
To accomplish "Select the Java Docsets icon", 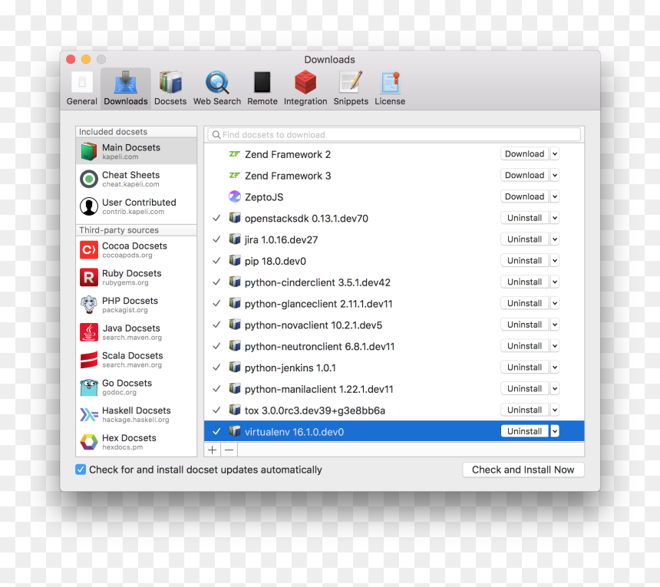I will click(x=89, y=332).
